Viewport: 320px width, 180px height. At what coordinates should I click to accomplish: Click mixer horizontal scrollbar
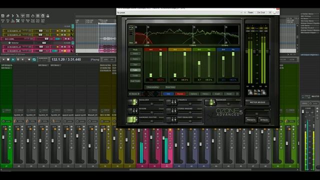(190, 169)
